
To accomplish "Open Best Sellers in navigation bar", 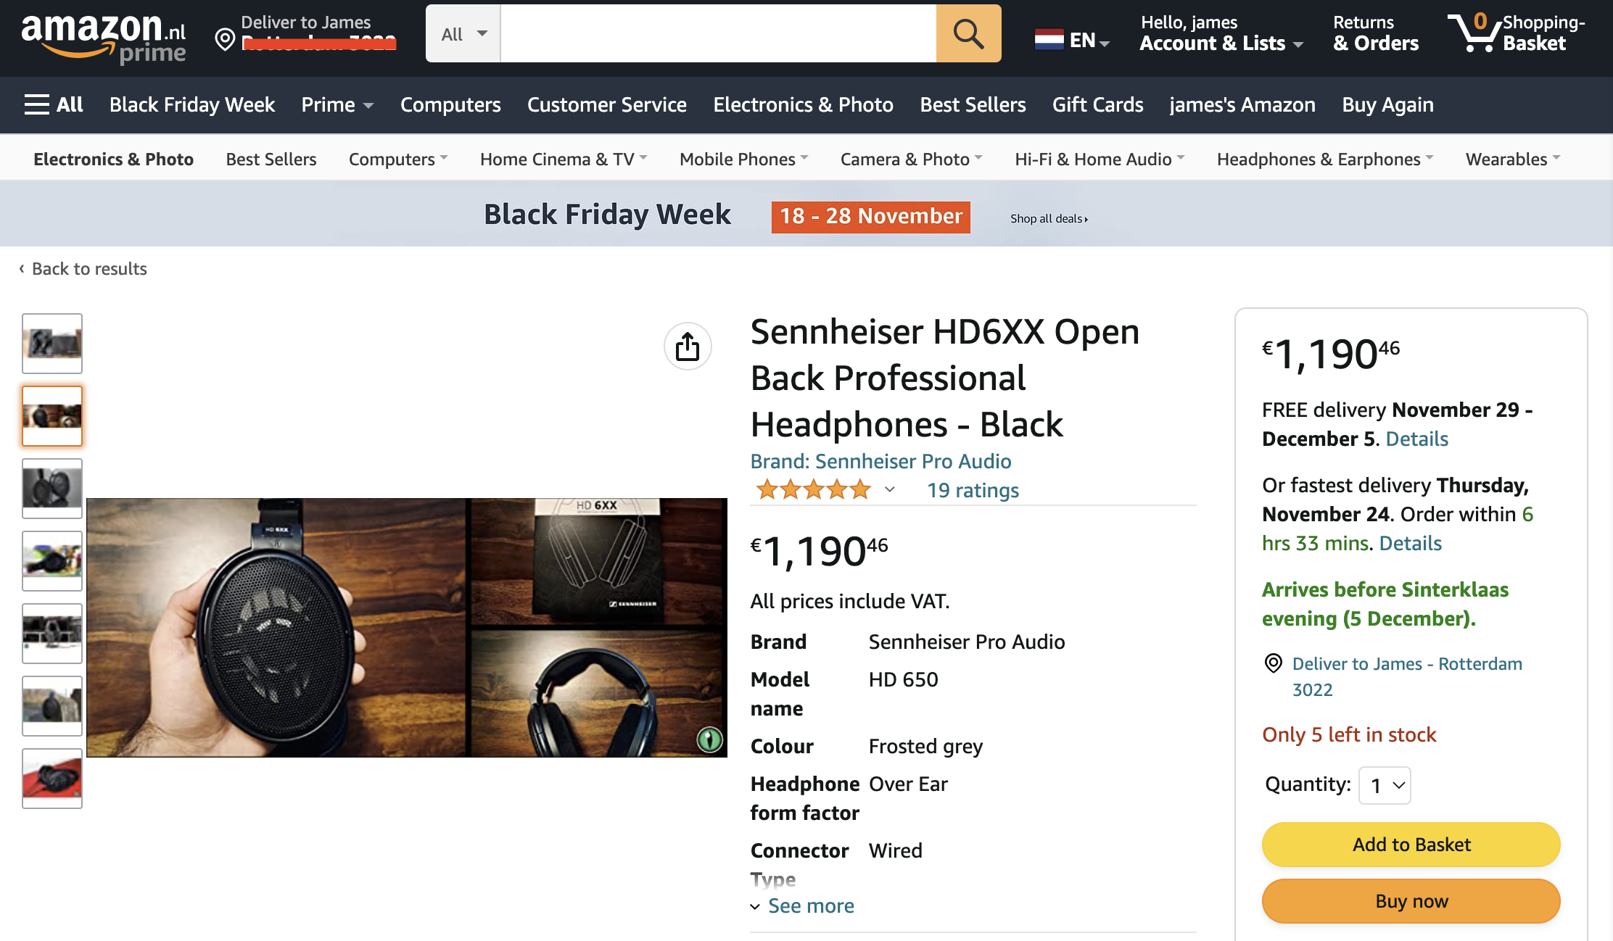I will pos(973,104).
